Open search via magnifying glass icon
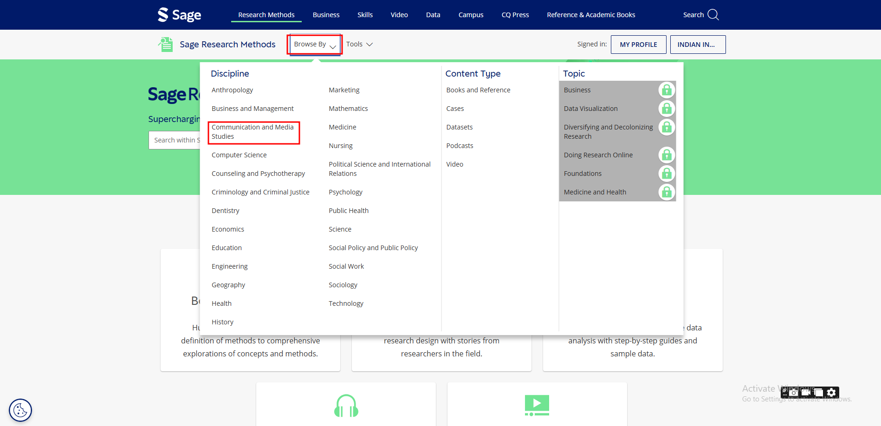This screenshot has height=426, width=881. pyautogui.click(x=713, y=15)
